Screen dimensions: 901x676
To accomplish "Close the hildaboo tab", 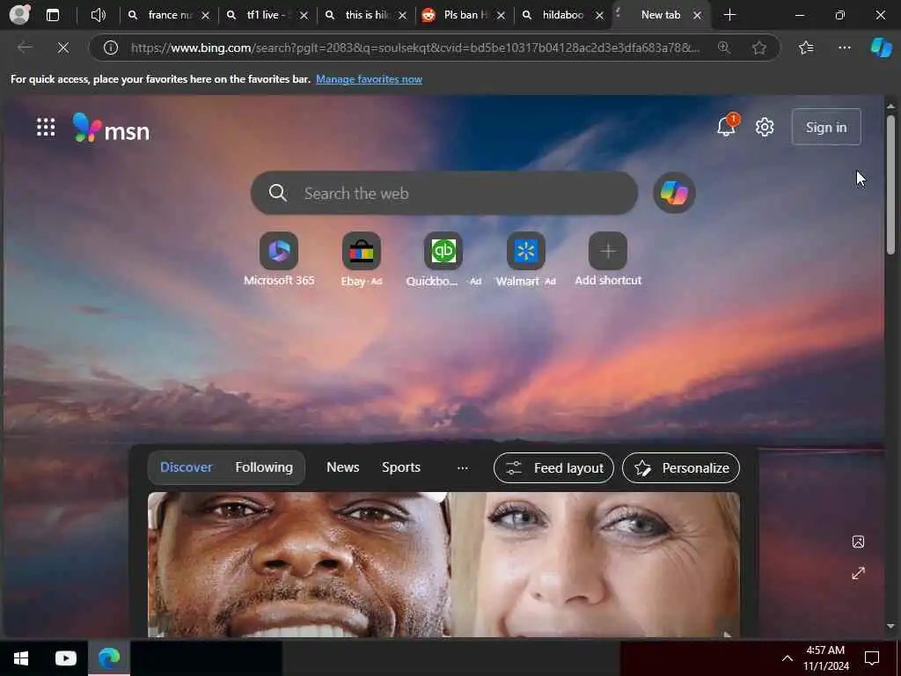I will coord(599,16).
